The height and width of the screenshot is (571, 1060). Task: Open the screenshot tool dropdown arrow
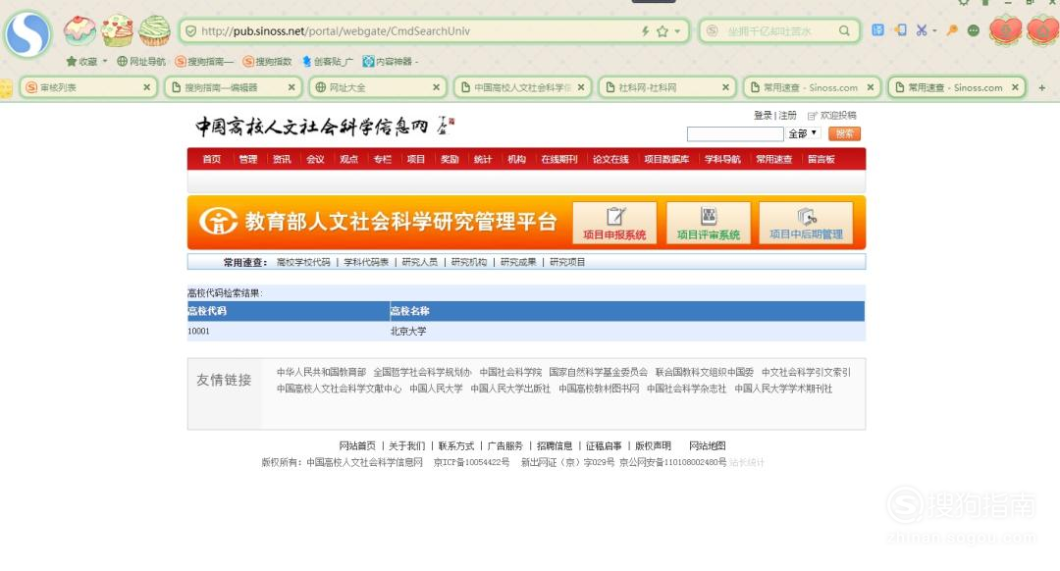point(934,30)
